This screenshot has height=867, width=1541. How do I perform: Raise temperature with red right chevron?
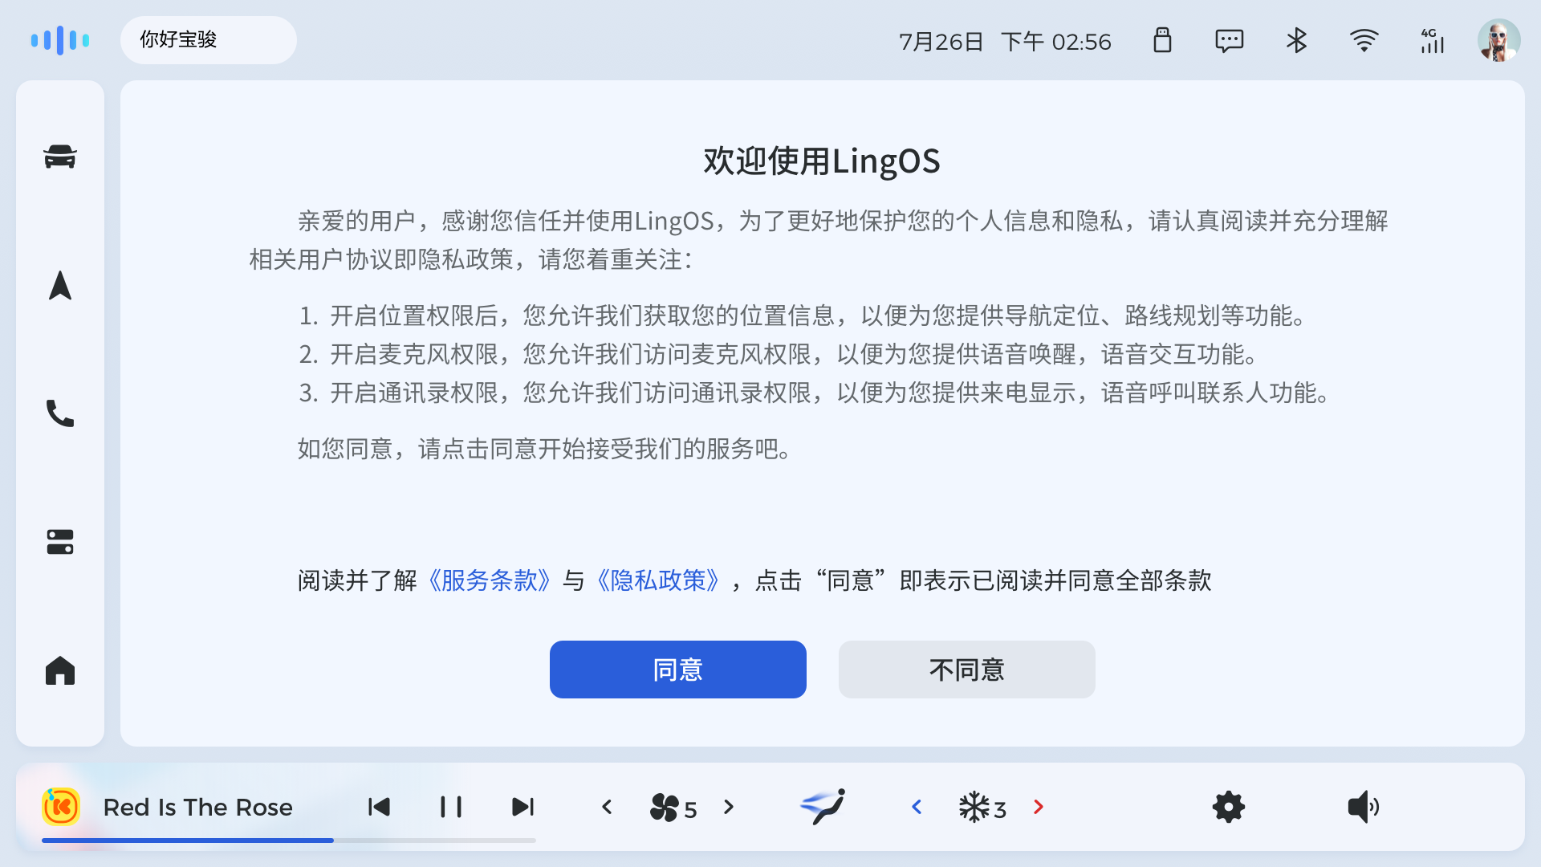(1039, 807)
